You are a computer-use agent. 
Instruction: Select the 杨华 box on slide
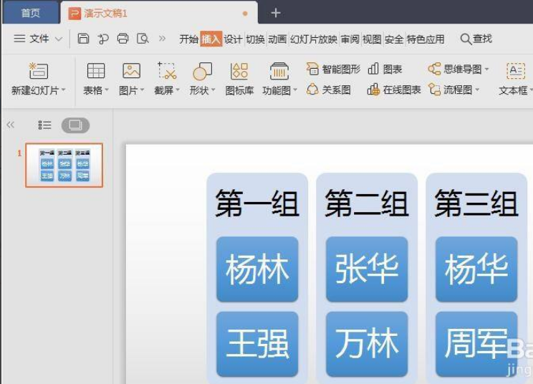tap(476, 269)
